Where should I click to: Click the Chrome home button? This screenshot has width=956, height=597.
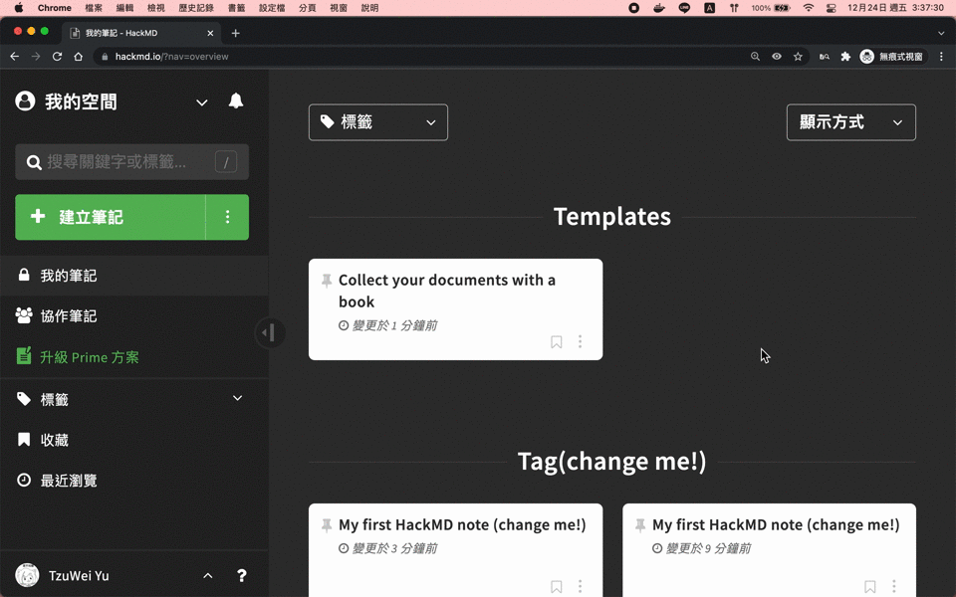point(78,56)
